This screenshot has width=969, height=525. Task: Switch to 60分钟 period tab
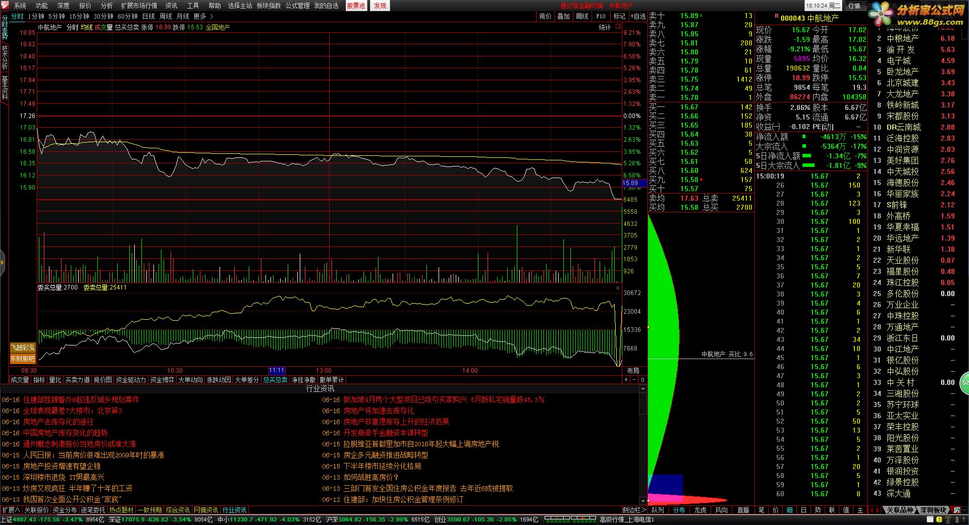tap(128, 16)
